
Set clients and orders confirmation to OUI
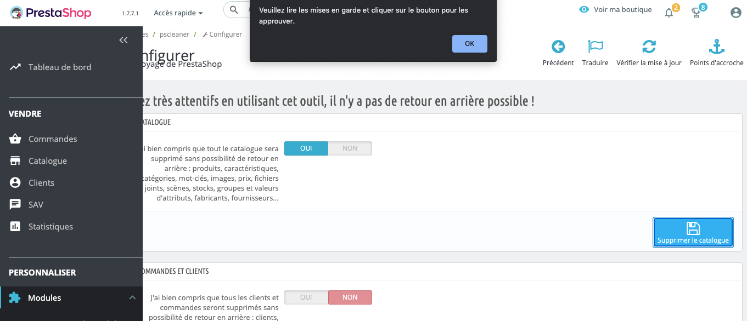point(306,297)
